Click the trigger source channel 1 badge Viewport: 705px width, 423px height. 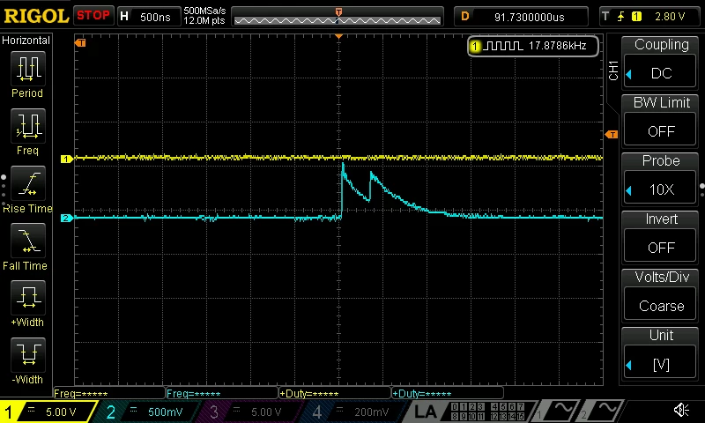pyautogui.click(x=636, y=17)
